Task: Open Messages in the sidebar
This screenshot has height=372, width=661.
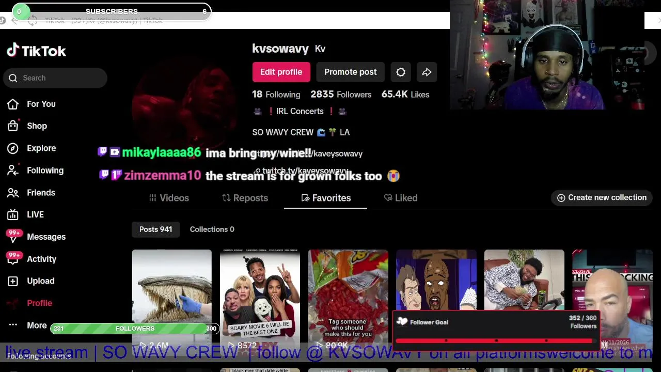Action: [x=46, y=237]
